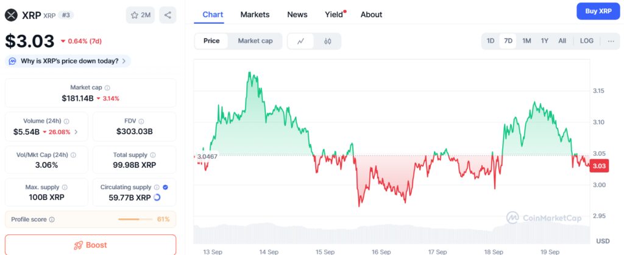Select the 1M time range
The image size is (624, 255).
pyautogui.click(x=526, y=41)
